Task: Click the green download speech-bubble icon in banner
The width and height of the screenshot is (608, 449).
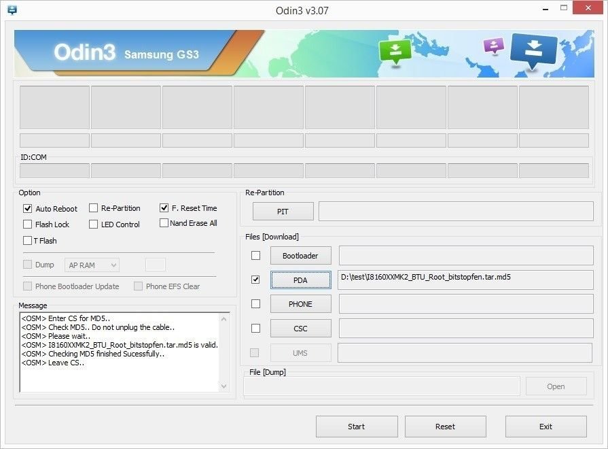Action: click(x=395, y=52)
